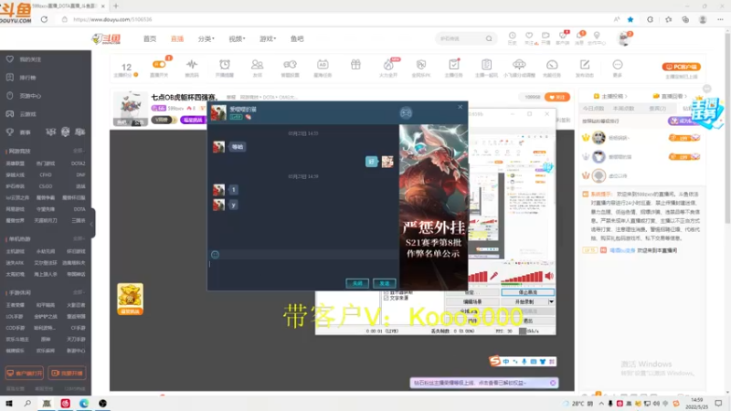731x411 pixels.
Task: Open 赛事 trophy icon in sidebar
Action: point(10,132)
